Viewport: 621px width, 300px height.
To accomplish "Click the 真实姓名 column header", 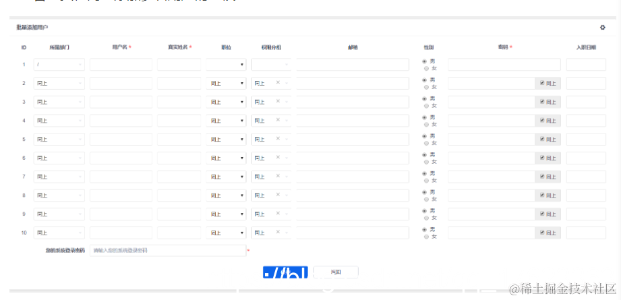I will pos(177,47).
